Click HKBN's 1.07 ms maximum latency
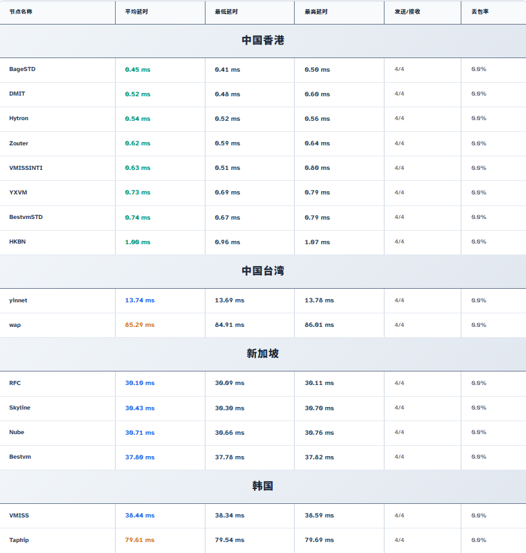Screen dimensions: 526x553 (317, 242)
